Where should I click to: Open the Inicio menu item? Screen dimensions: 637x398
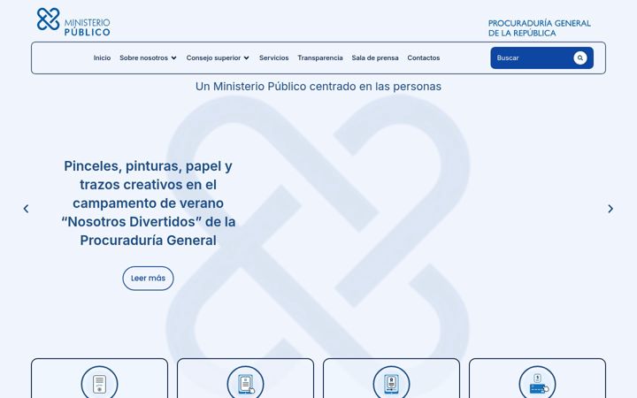(x=102, y=57)
